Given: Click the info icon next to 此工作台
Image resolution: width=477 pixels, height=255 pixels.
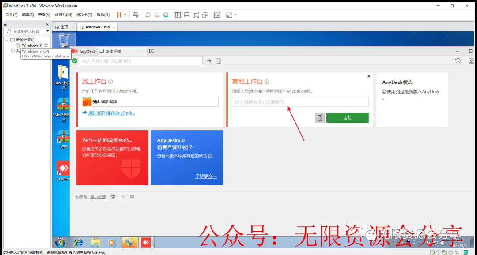Looking at the screenshot, I should (x=110, y=82).
